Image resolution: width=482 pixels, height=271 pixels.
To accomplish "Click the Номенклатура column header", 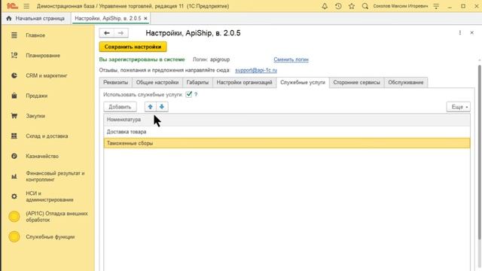I will (x=287, y=120).
